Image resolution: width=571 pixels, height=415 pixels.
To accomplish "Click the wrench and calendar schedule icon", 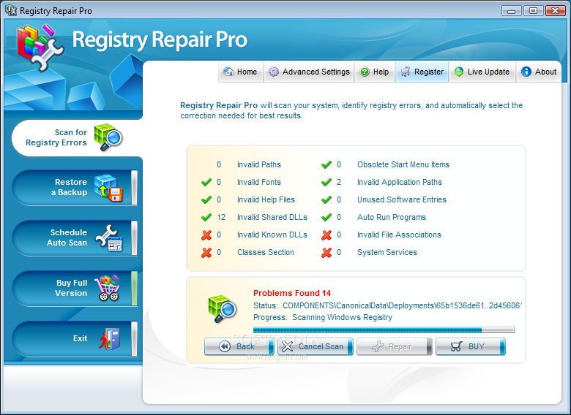I will click(108, 237).
